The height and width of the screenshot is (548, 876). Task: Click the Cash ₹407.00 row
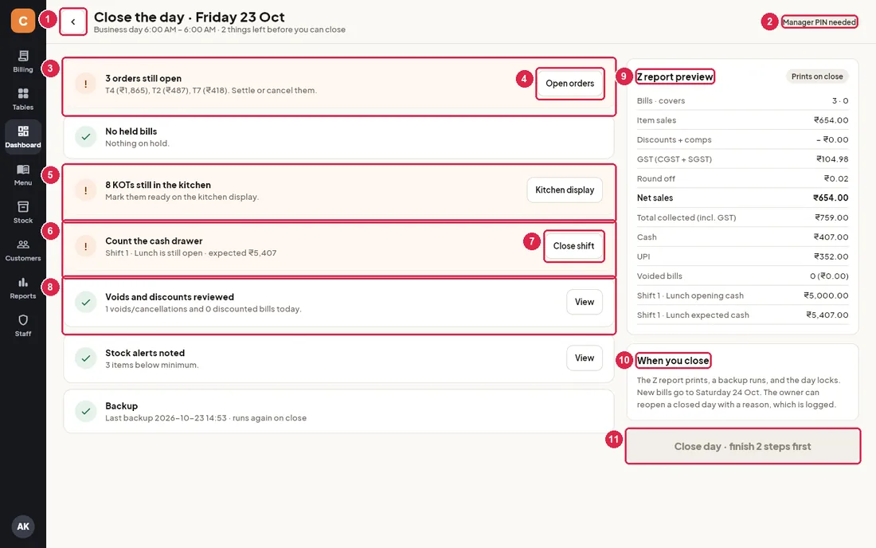[x=742, y=237]
